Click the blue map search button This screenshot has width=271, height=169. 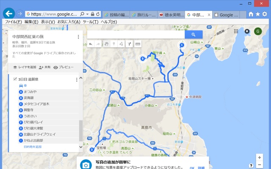(193, 35)
